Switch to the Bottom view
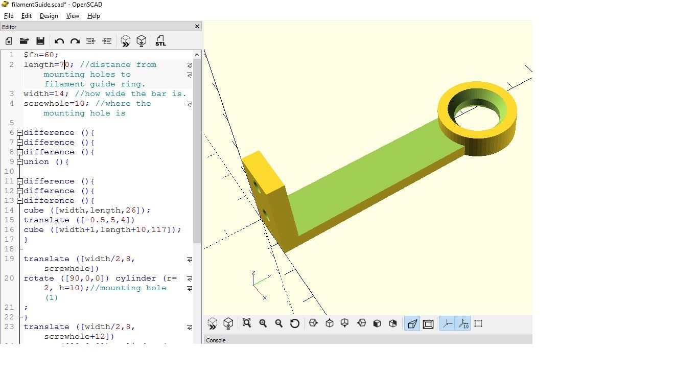 click(x=345, y=323)
